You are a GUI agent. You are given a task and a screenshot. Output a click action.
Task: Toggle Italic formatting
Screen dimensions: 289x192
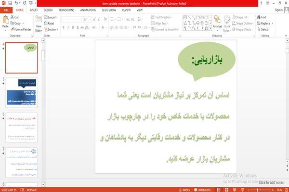click(x=68, y=27)
